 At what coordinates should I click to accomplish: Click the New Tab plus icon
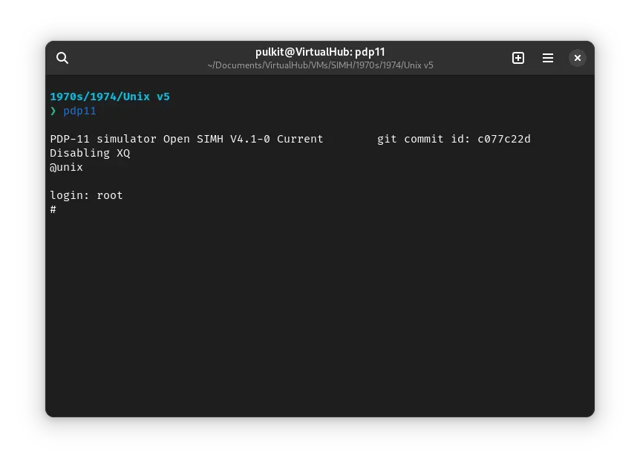point(518,58)
